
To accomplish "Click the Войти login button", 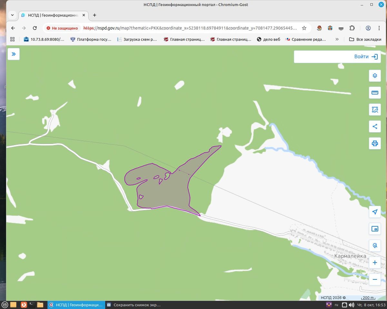I will point(337,57).
